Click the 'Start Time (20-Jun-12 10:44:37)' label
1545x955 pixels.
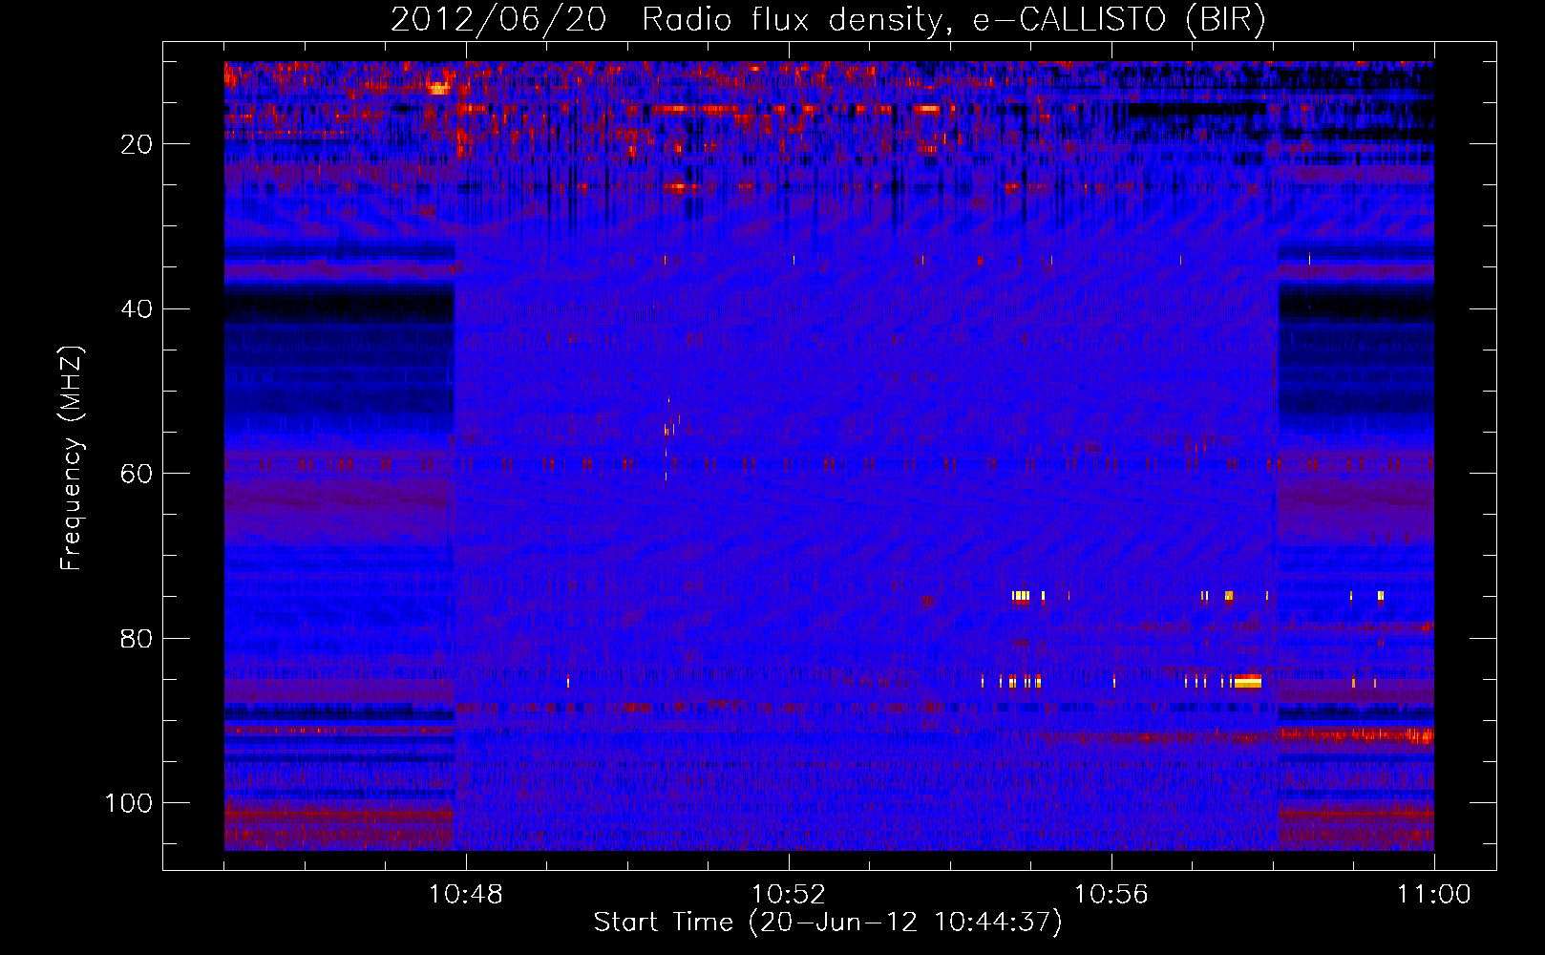point(827,923)
